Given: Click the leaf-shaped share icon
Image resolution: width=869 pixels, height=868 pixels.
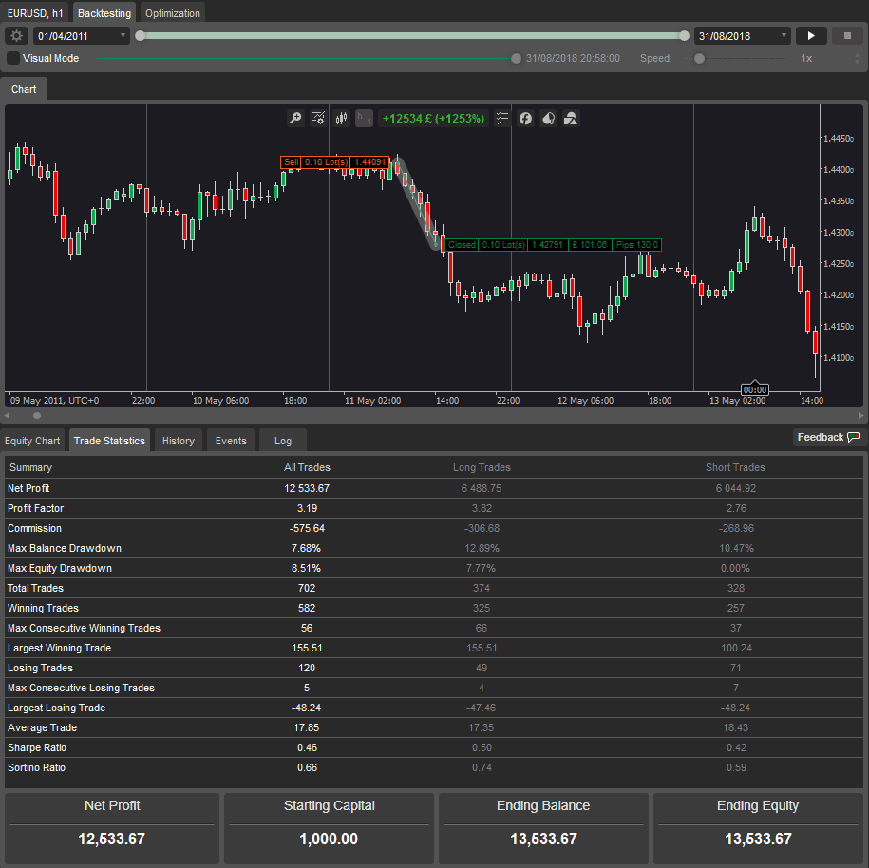Looking at the screenshot, I should pos(548,118).
